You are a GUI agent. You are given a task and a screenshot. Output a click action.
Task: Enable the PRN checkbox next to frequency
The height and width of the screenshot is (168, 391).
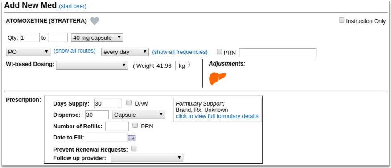coord(219,52)
